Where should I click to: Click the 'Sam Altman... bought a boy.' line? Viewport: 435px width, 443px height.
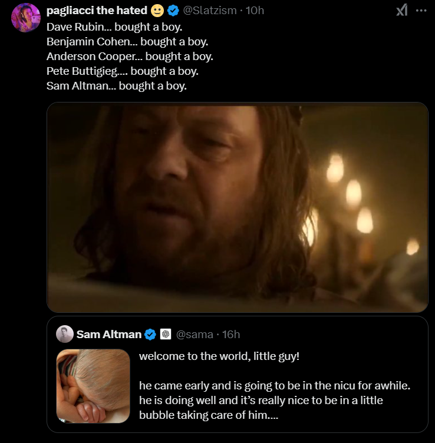coord(117,86)
